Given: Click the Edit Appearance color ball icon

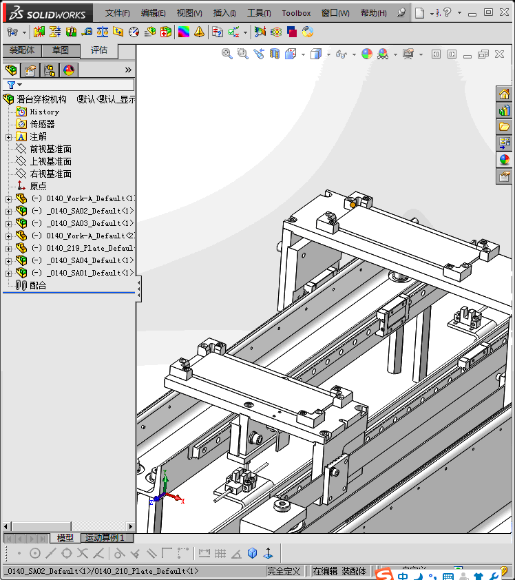Looking at the screenshot, I should (x=366, y=54).
